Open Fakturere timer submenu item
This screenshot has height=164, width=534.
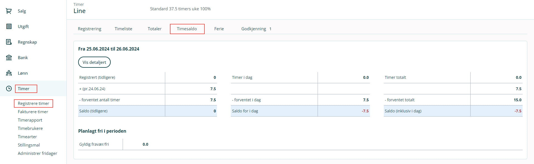point(33,112)
